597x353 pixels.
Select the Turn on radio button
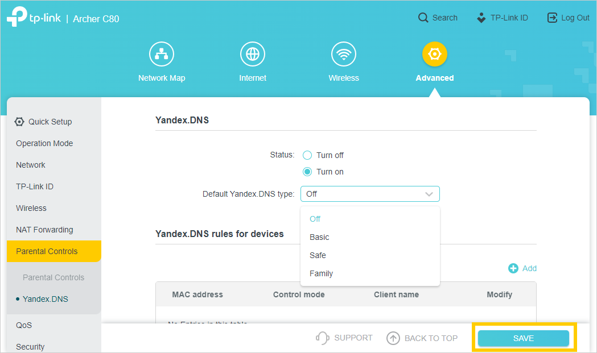(x=307, y=172)
